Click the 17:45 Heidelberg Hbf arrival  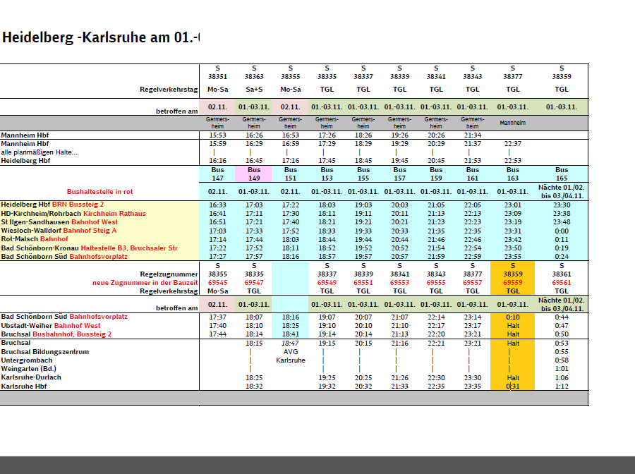[x=327, y=161]
